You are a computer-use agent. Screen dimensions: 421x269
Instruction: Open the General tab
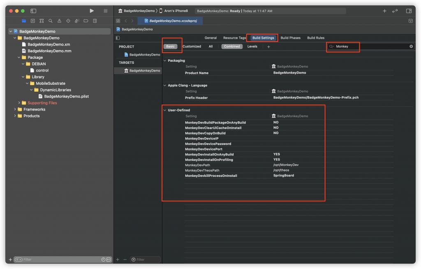(x=210, y=38)
